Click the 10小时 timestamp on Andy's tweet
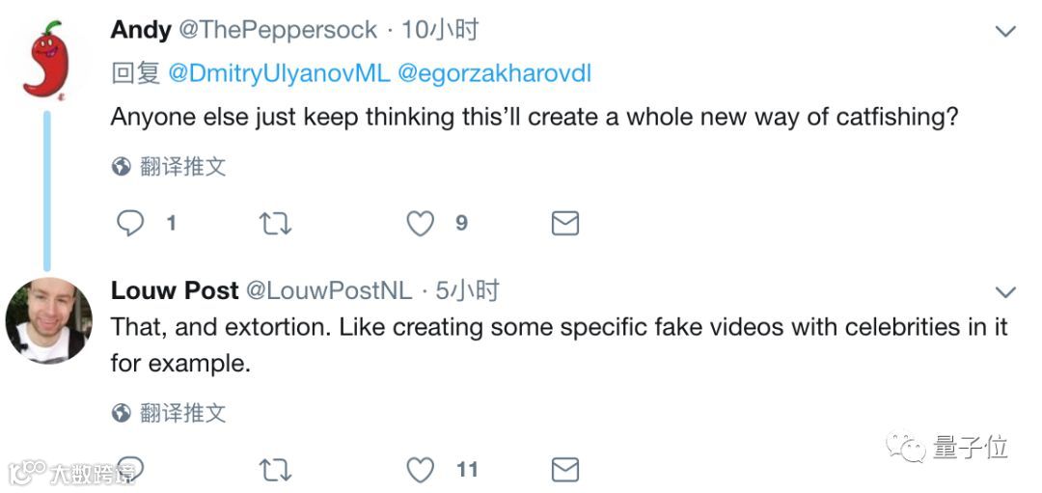Viewport: 1042px width, 493px height. (440, 30)
